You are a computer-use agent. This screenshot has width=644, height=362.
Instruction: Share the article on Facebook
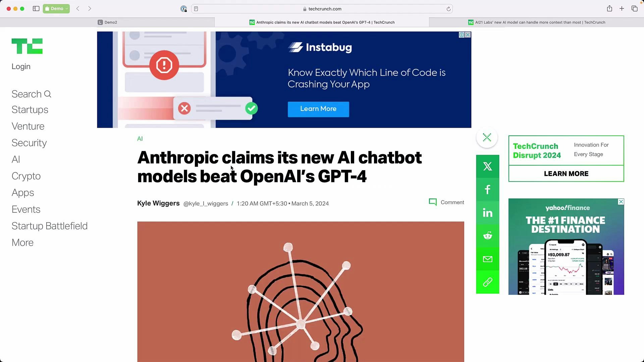coord(487,189)
